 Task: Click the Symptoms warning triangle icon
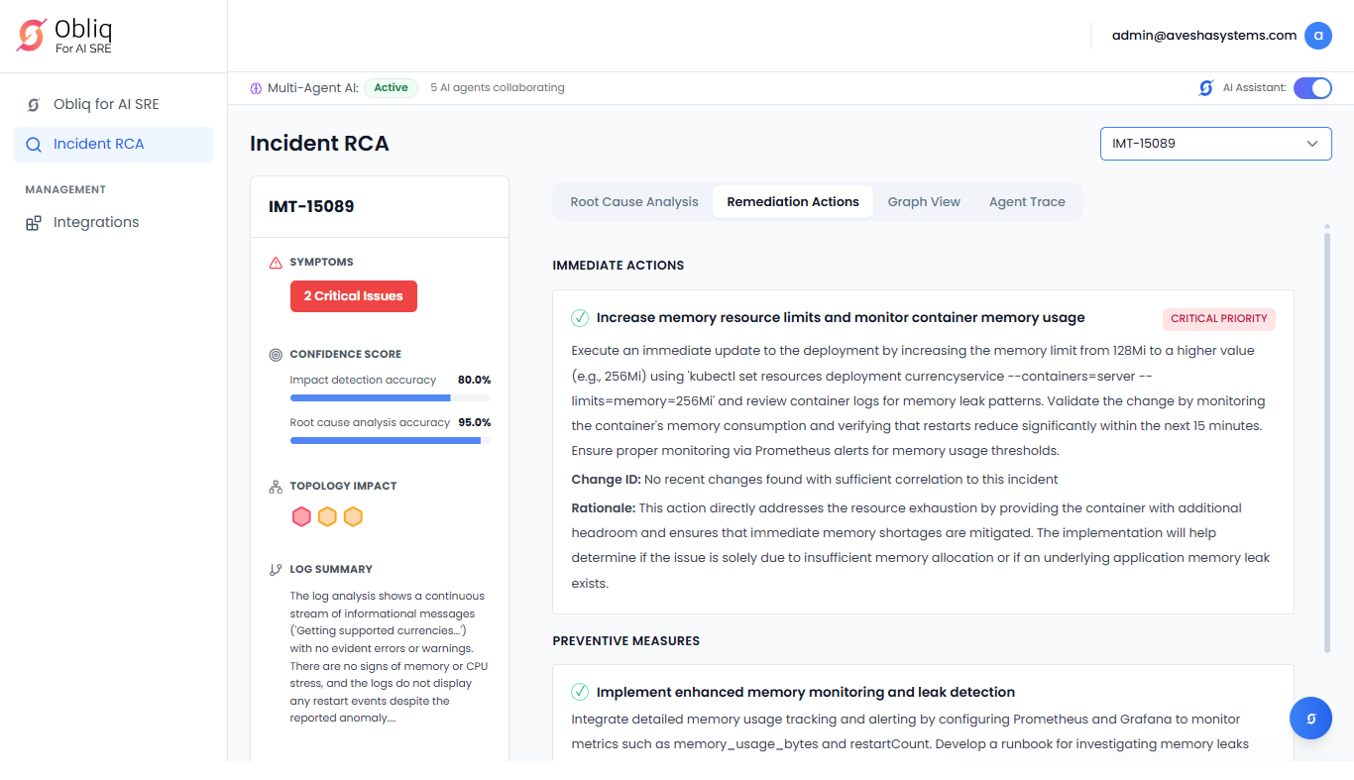click(276, 263)
